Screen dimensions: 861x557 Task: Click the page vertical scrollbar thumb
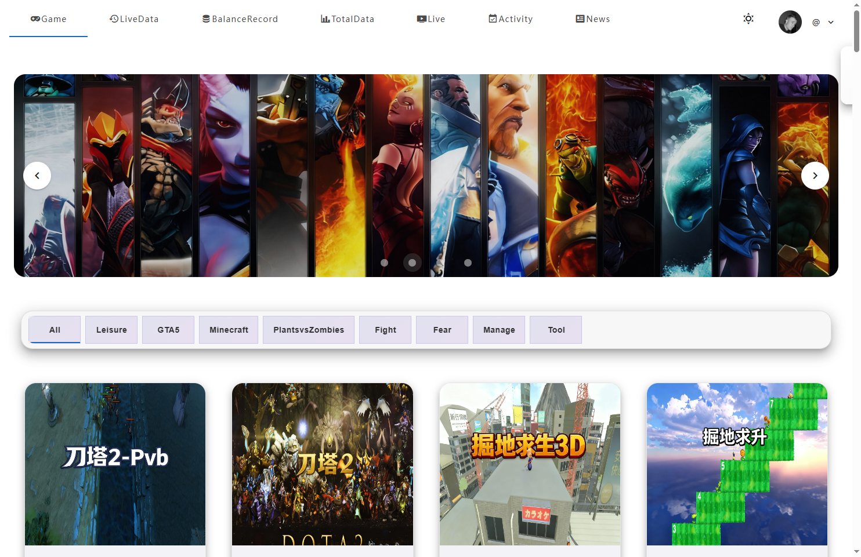coord(856,29)
